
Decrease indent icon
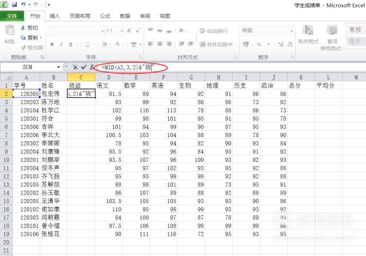181,44
